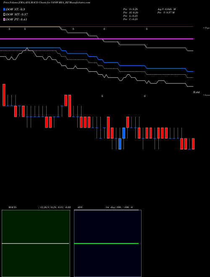Viewport: 210px width, 277px height.
Task: Click the 'DOW MT: 0.37' label
Action: [17, 15]
